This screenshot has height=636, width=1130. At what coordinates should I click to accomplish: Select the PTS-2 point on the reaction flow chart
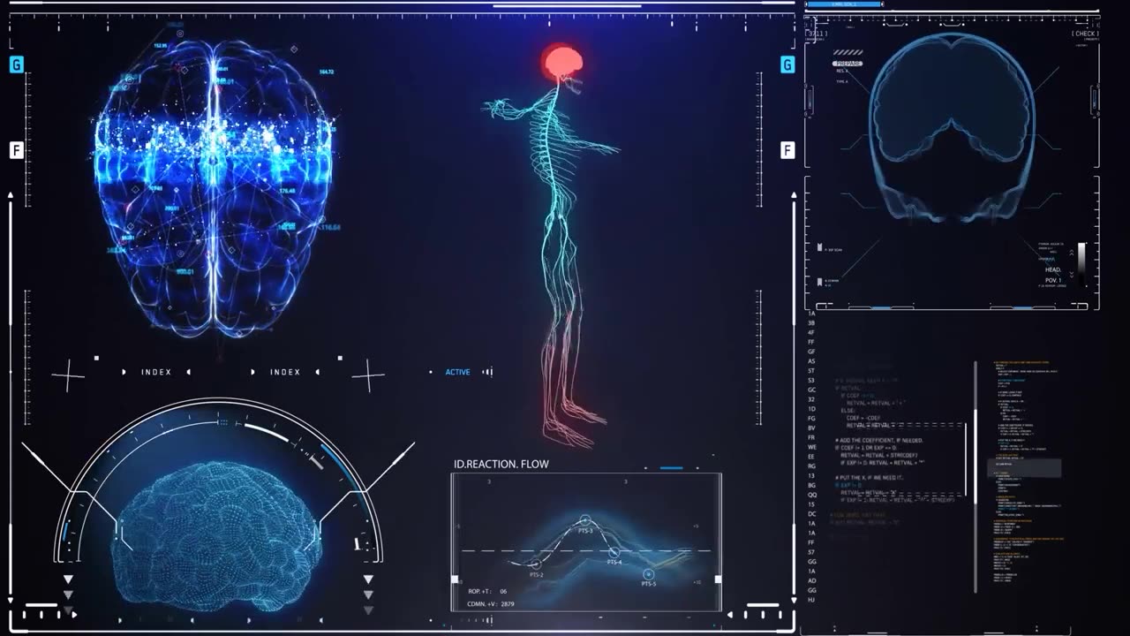pyautogui.click(x=536, y=564)
